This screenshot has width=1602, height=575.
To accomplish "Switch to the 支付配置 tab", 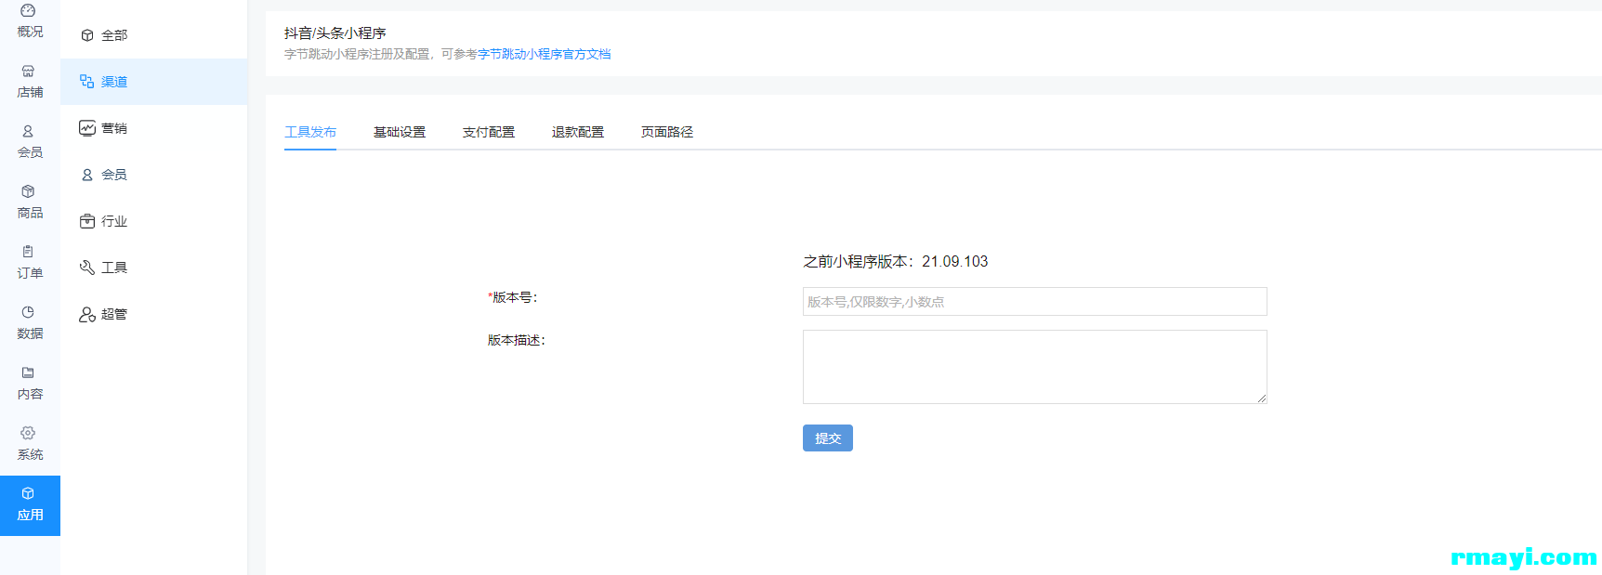I will coord(489,132).
